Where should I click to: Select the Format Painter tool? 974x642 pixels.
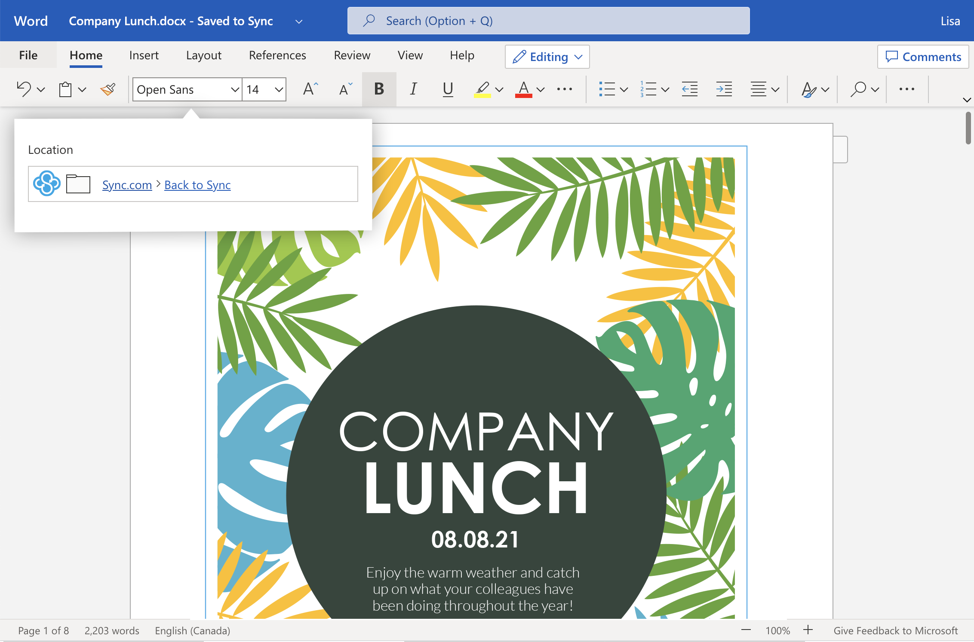107,89
